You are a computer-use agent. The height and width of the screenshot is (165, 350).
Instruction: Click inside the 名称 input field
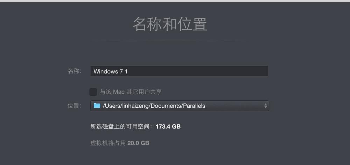tap(179, 71)
